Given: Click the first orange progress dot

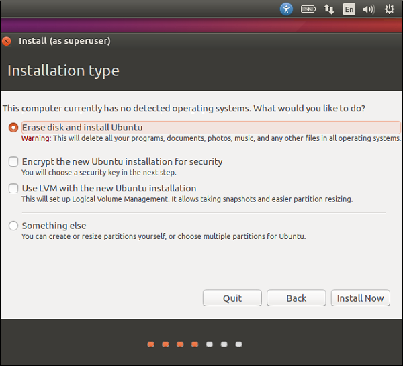Looking at the screenshot, I should (x=150, y=345).
